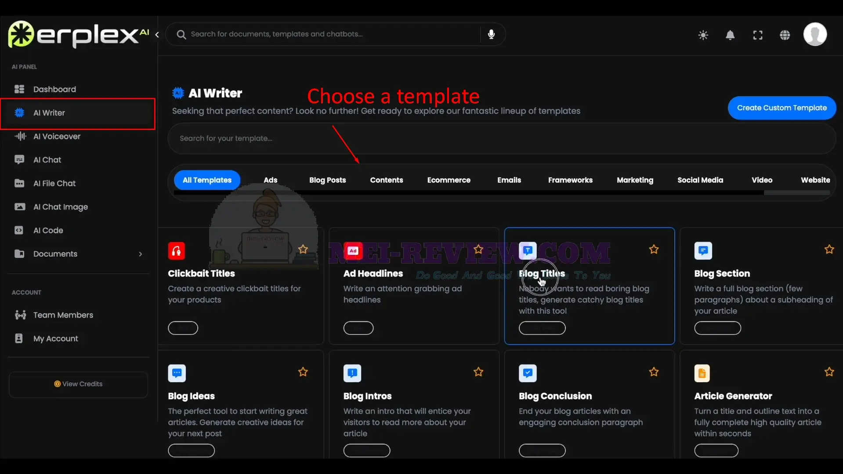Favorite the Blog Ideas template star
The height and width of the screenshot is (474, 843).
point(303,372)
